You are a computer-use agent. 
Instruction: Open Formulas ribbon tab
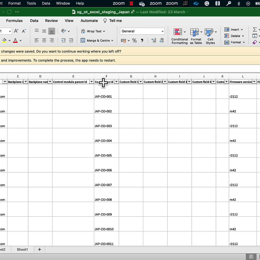coord(14,21)
